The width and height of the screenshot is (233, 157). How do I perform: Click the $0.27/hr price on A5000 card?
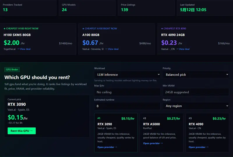point(174,118)
